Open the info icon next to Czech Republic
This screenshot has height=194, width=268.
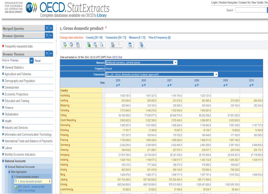pyautogui.click(x=75, y=121)
